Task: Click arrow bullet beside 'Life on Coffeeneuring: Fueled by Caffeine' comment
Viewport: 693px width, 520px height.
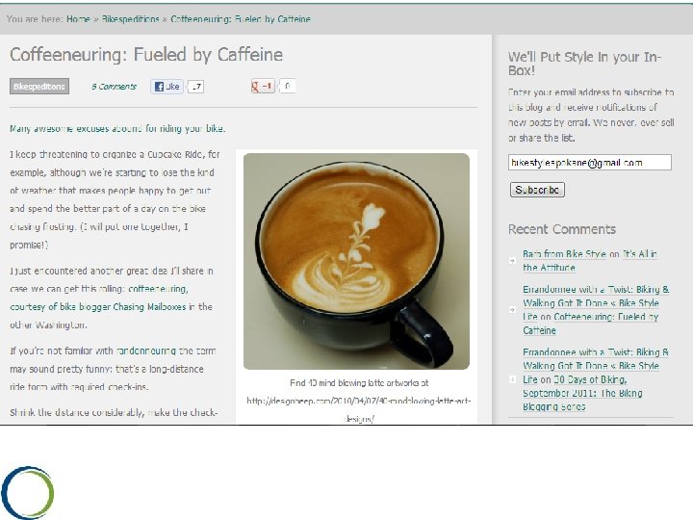Action: (513, 309)
